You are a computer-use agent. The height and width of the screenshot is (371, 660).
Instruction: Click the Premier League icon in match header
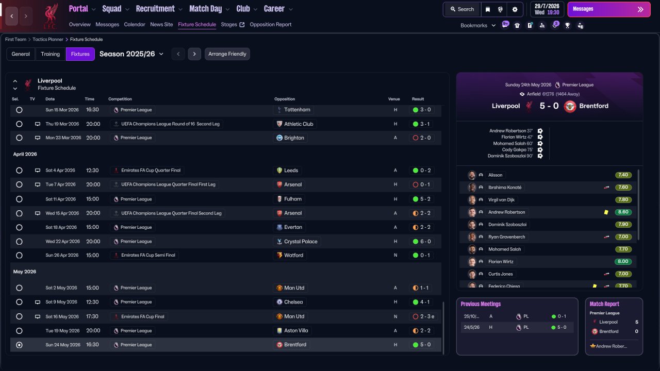pos(557,85)
